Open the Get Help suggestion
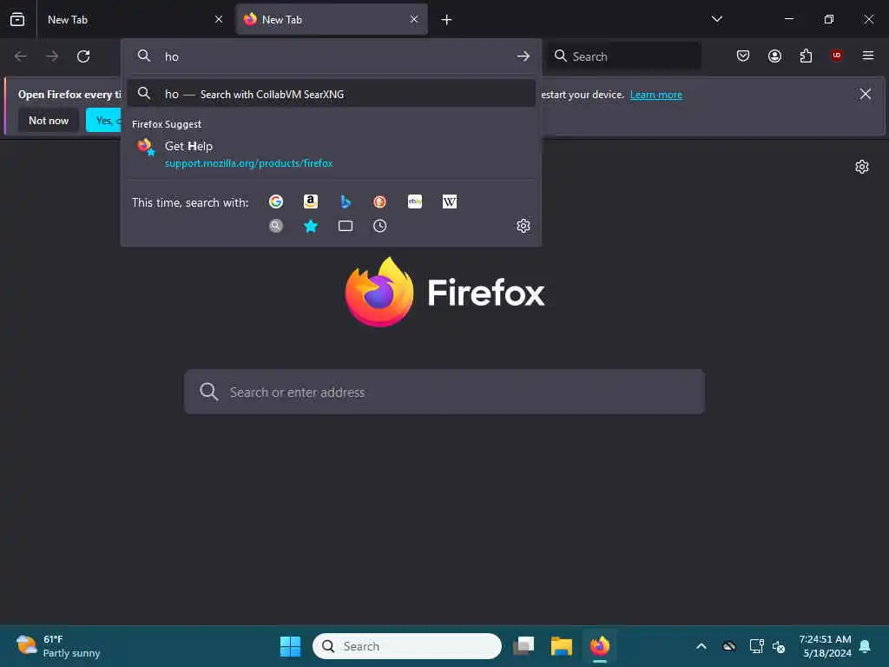This screenshot has height=667, width=889. tap(332, 154)
